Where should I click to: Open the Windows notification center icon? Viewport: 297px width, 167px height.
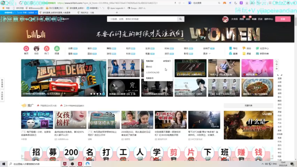(x=292, y=164)
